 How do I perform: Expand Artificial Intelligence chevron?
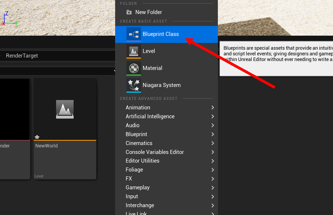[213, 116]
